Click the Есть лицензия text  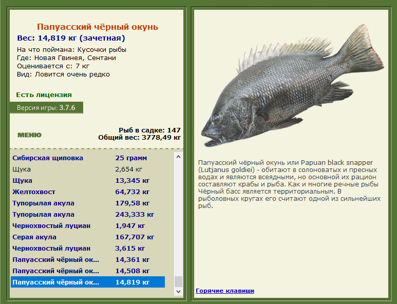(44, 95)
